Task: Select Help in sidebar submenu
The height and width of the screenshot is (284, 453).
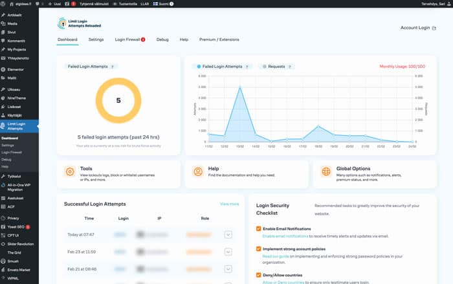Action: click(x=5, y=167)
